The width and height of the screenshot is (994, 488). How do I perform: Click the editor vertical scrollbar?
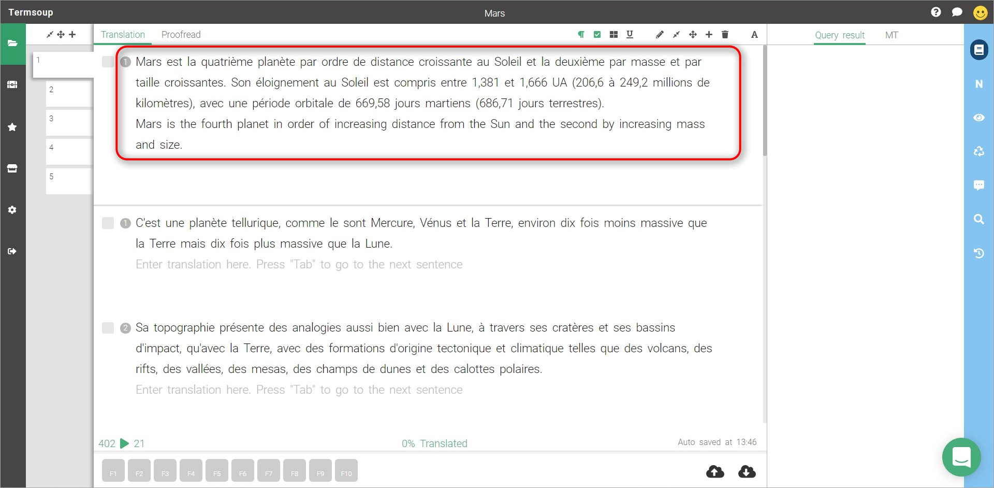point(765,101)
